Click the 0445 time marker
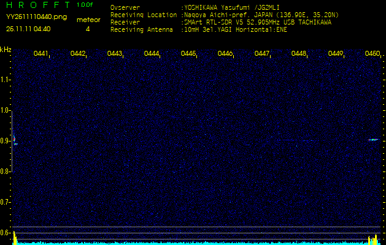 [x=188, y=54]
